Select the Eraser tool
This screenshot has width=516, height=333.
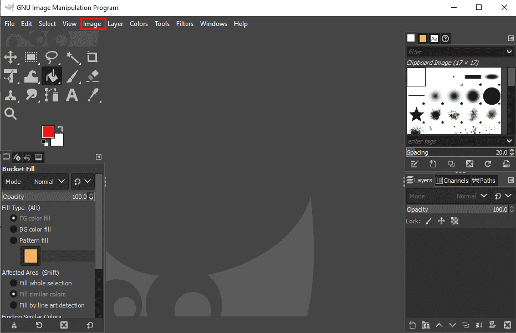point(93,76)
